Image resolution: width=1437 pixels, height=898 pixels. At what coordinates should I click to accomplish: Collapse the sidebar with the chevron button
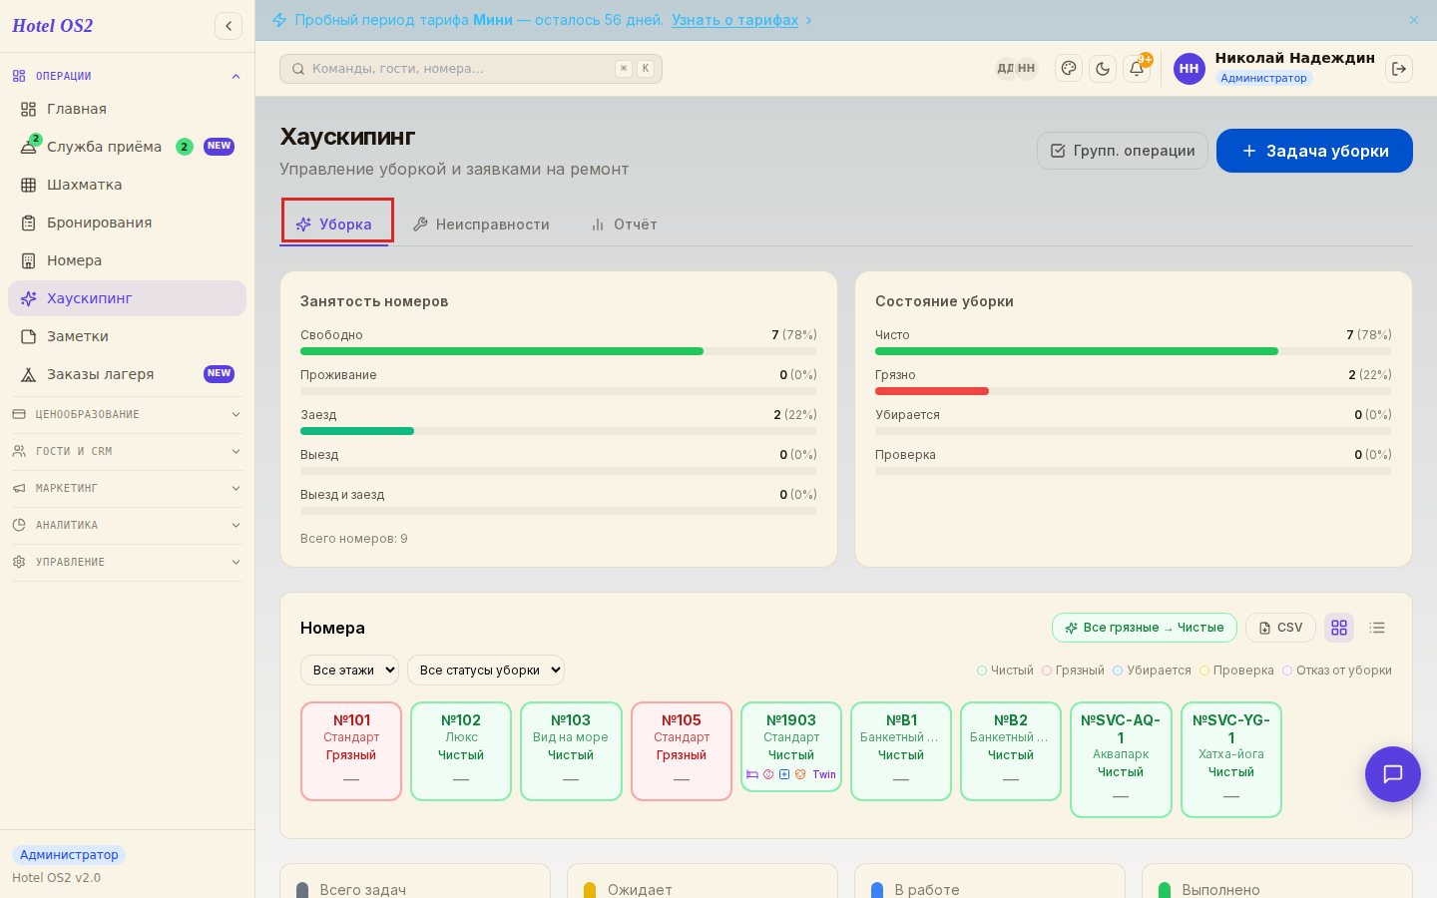click(x=229, y=26)
